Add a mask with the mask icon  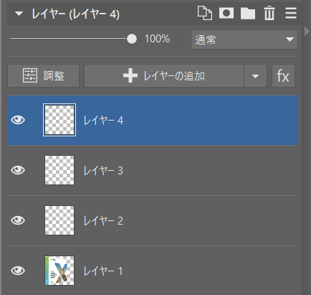[226, 13]
